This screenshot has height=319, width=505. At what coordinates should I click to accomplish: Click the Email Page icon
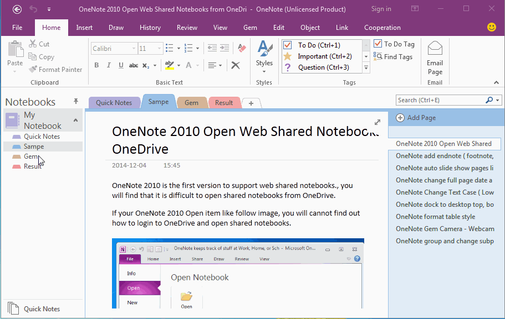tap(435, 50)
